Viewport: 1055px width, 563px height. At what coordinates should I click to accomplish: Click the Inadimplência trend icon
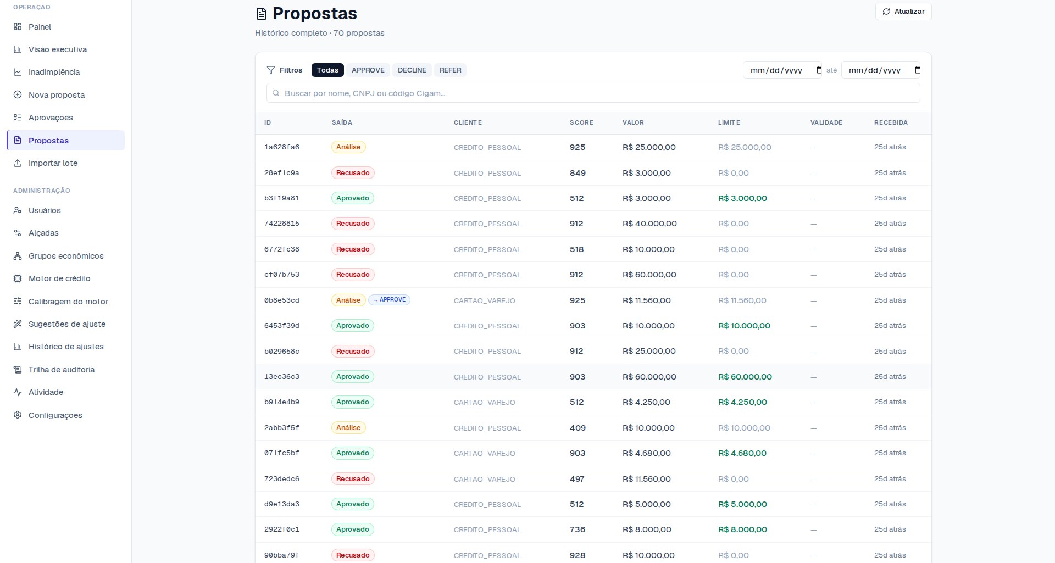click(x=18, y=72)
